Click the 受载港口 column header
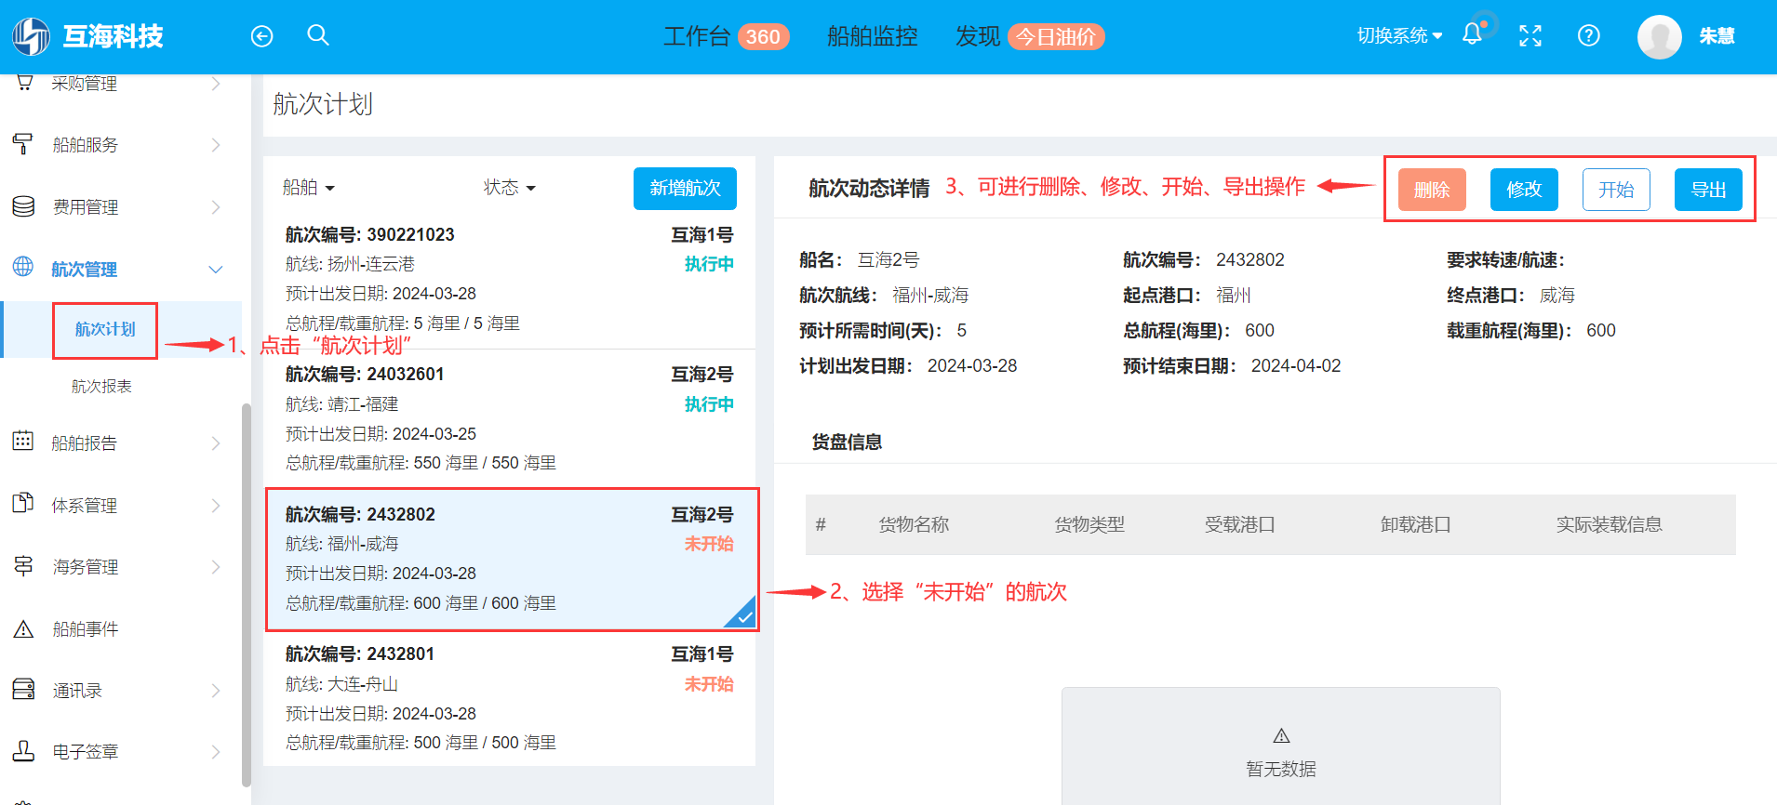 1239,524
